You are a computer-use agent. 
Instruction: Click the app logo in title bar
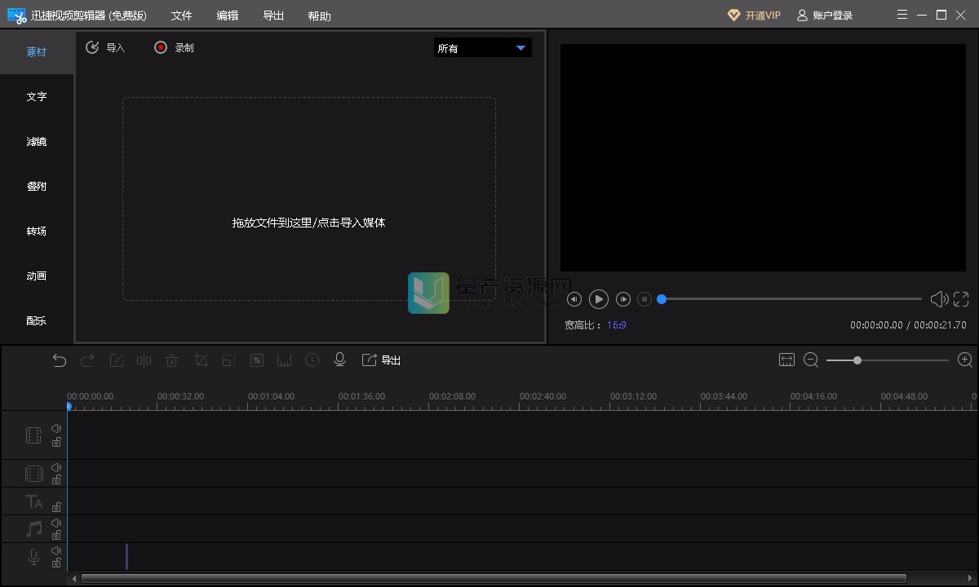click(17, 15)
